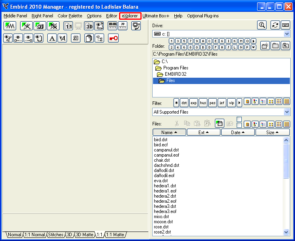Click the stacked pages copy icon
Viewport: 295px width, 241px height.
pos(89,38)
